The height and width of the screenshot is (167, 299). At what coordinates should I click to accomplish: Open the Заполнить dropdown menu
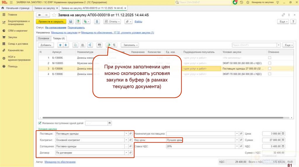(130, 45)
